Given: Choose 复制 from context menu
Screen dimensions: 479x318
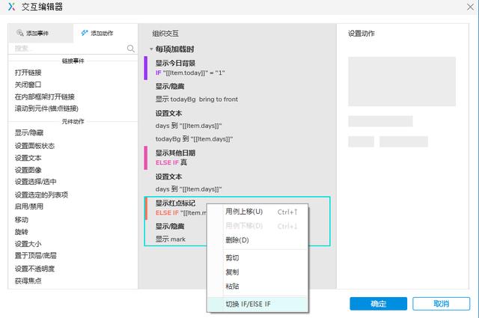Looking at the screenshot, I should (x=257, y=272).
